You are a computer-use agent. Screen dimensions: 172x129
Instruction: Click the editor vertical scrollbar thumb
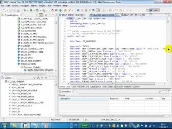point(167,21)
